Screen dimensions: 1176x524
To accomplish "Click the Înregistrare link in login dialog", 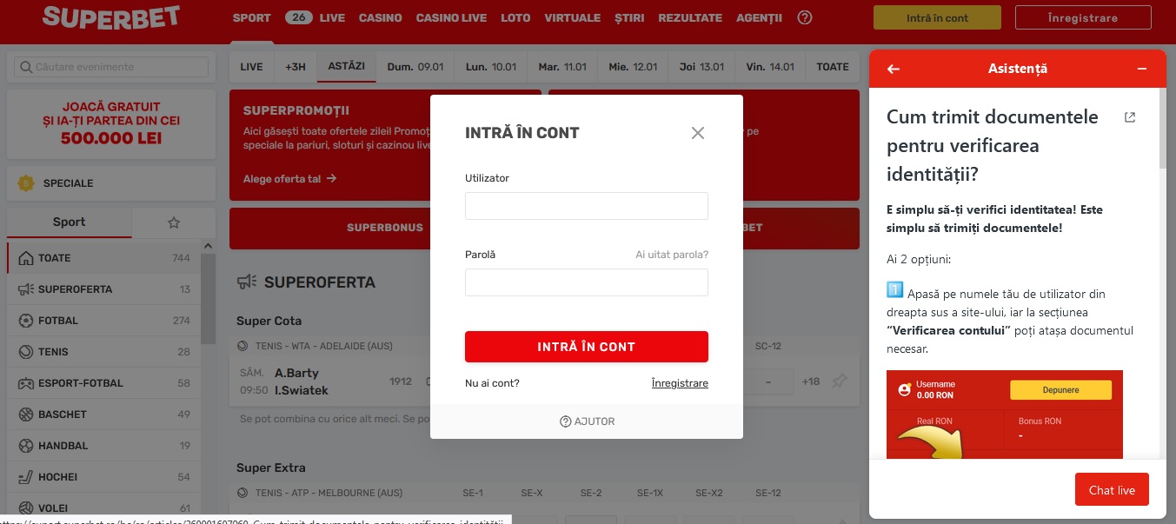I will [680, 383].
